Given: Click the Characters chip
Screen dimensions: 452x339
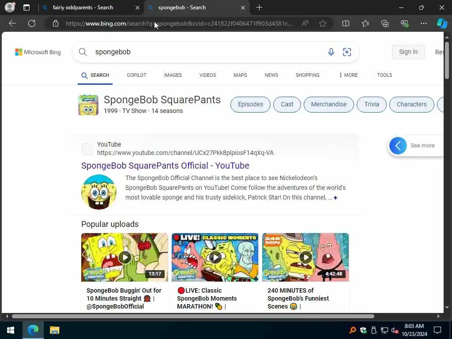Looking at the screenshot, I should pyautogui.click(x=412, y=104).
